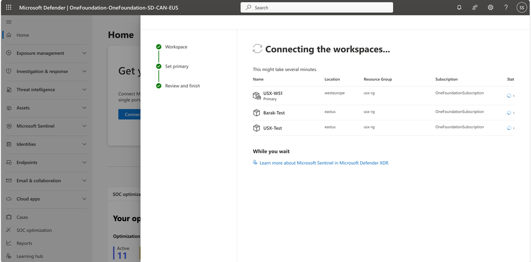This screenshot has height=262, width=531.
Task: Click the Barak-Test workspace cube icon
Action: pos(257,112)
